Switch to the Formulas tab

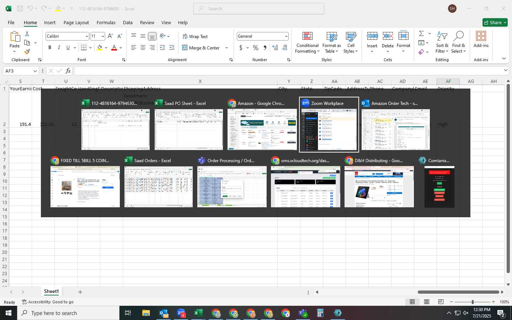coord(106,22)
